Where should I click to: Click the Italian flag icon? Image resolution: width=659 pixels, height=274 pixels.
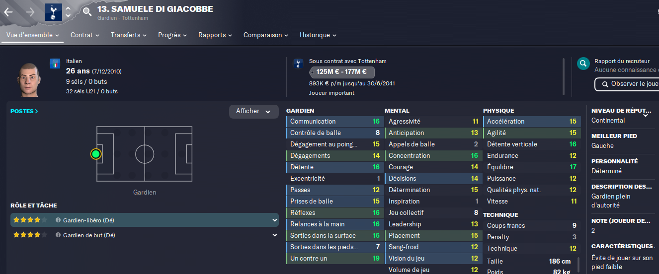click(55, 63)
